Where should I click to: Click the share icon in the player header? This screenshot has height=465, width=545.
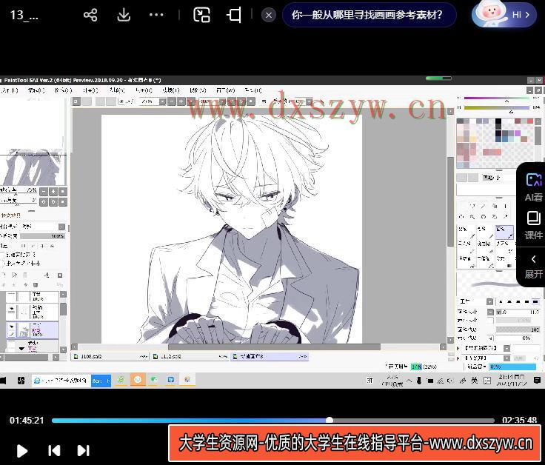click(x=90, y=15)
